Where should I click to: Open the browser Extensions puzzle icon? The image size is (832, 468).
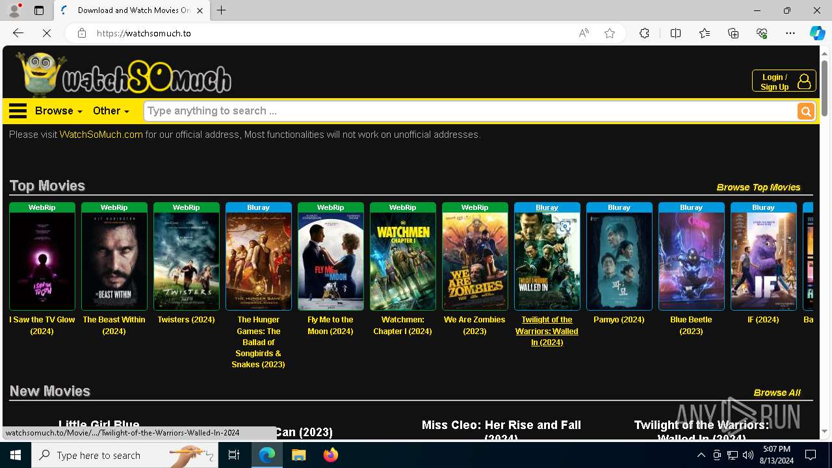click(644, 33)
